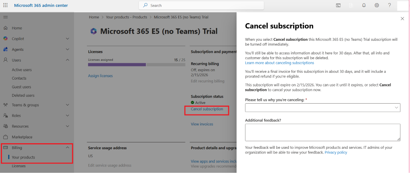Click Microsoft 365 admin center title
Image resolution: width=410 pixels, height=174 pixels.
pos(41,5)
